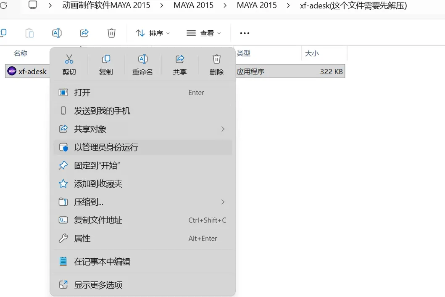Expand the 压缩到... submenu arrow
Screen dimensions: 445x297
223,202
